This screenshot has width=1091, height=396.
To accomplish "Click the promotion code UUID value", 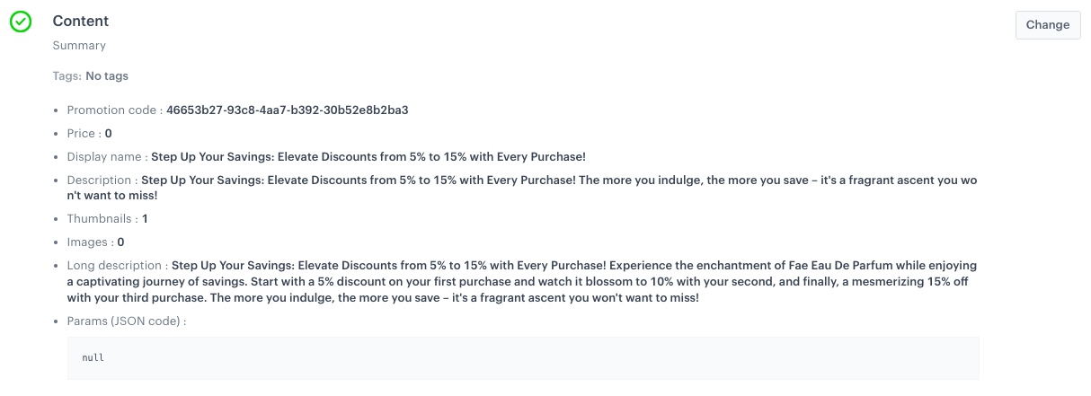I will pos(288,110).
